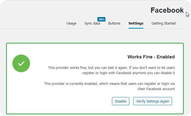Open the Getting Started tab
This screenshot has height=116, width=191.
pos(163,23)
